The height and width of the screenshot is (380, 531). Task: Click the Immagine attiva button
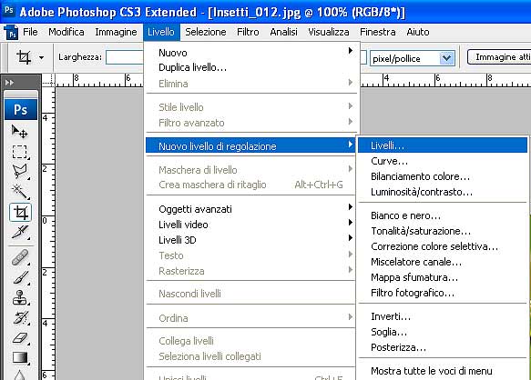pyautogui.click(x=499, y=56)
